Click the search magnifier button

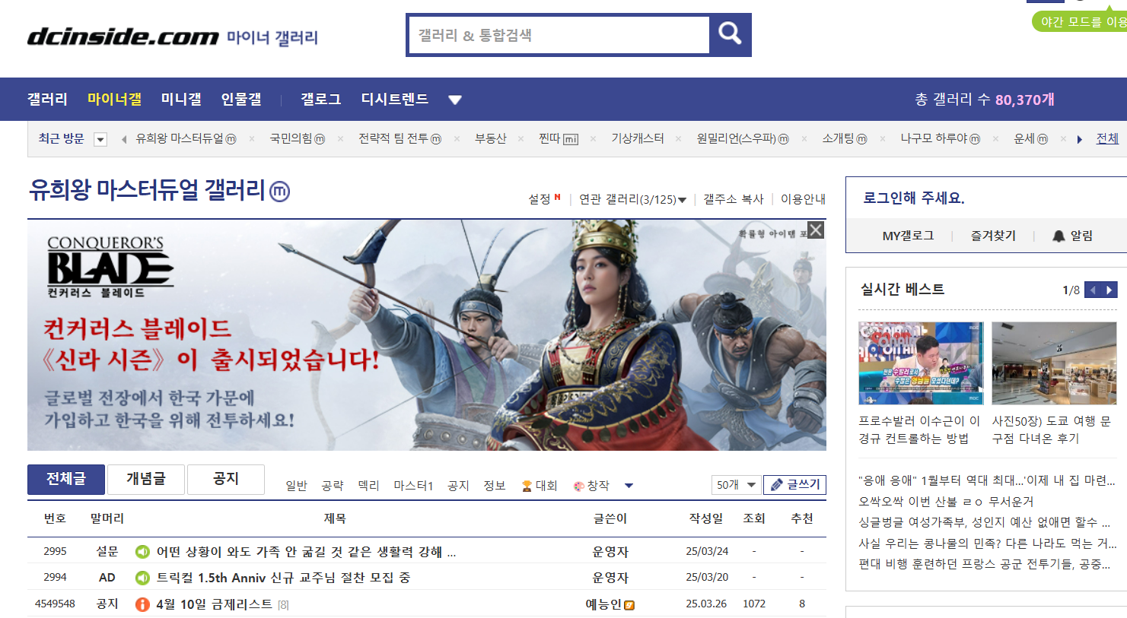click(x=730, y=34)
